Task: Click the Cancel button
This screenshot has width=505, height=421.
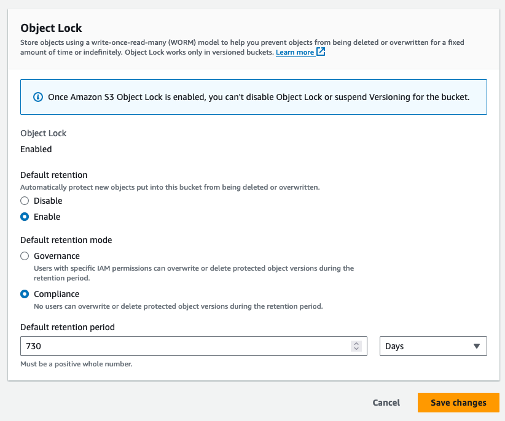Action: tap(386, 403)
